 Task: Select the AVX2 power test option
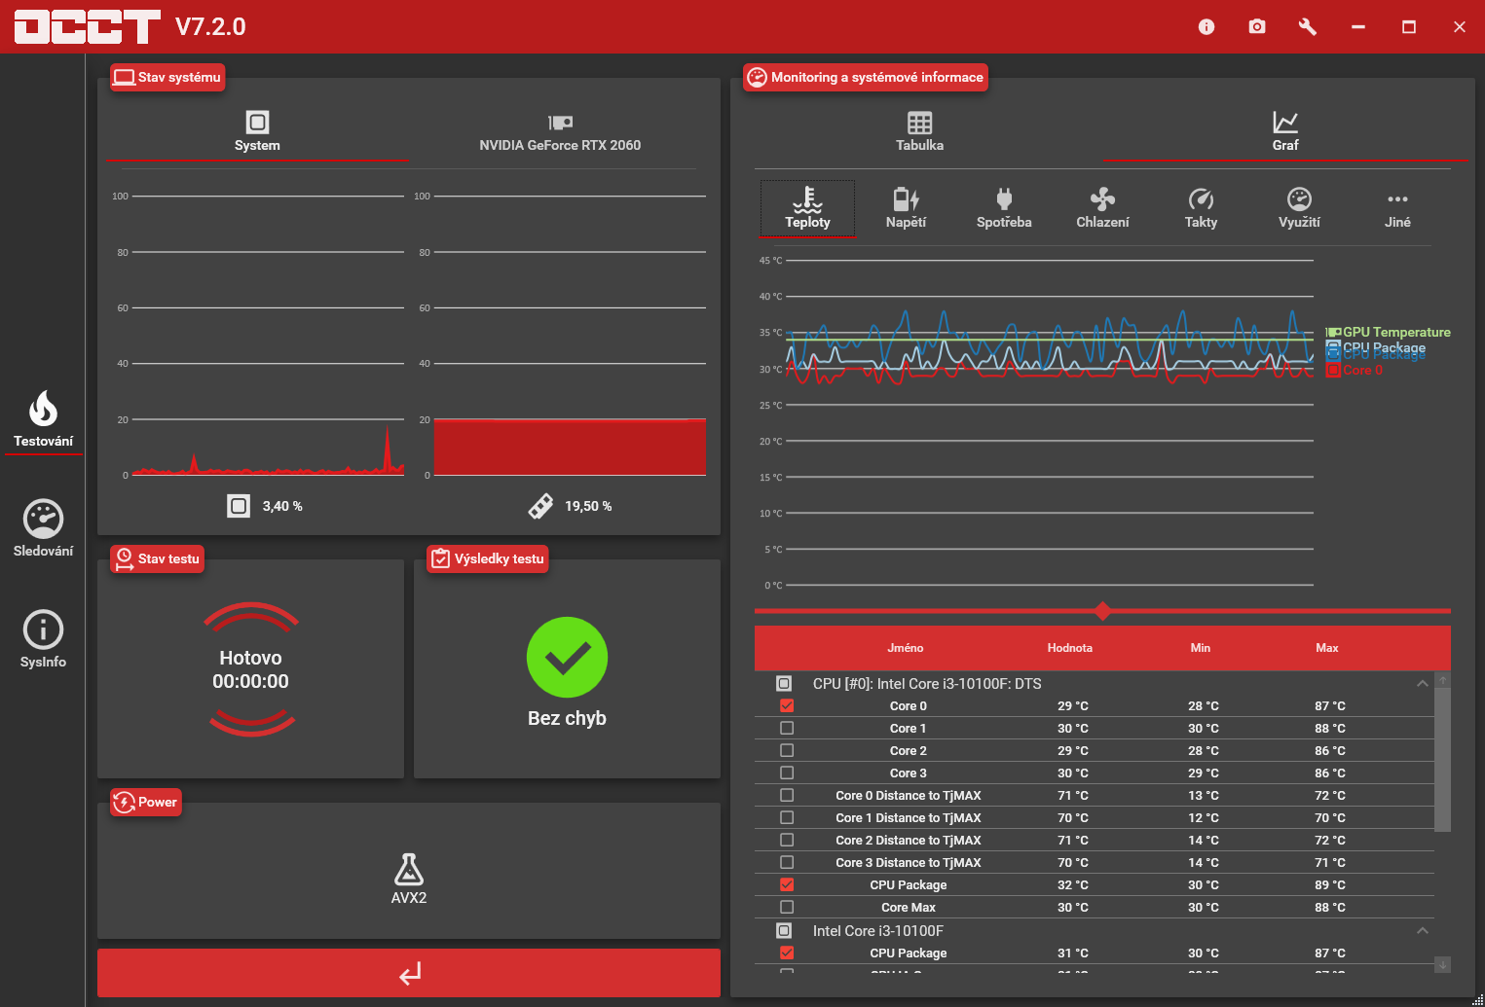[409, 880]
